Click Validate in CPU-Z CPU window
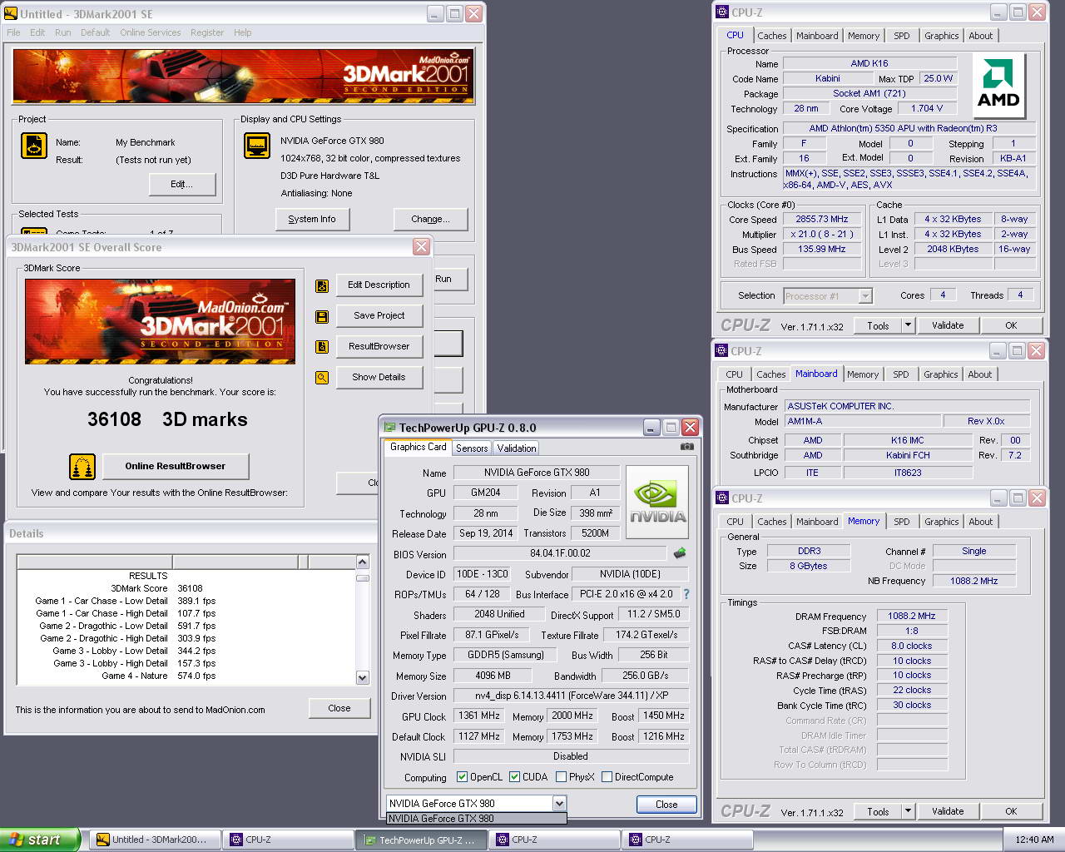Screen dimensions: 1065x852 (948, 325)
